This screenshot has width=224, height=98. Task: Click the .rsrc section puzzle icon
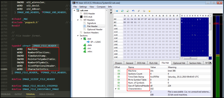click(85, 48)
